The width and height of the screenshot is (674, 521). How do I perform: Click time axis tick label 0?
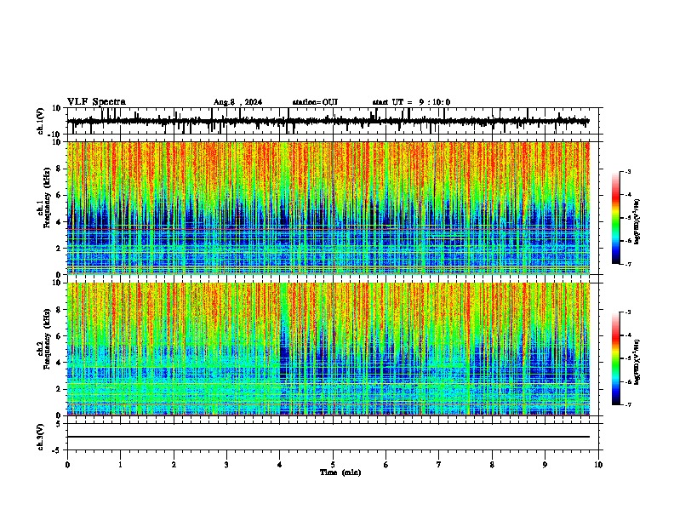(x=67, y=465)
